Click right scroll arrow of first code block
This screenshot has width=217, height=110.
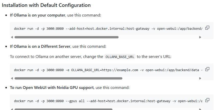[x=200, y=37]
